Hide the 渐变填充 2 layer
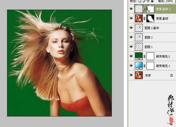 (131, 56)
